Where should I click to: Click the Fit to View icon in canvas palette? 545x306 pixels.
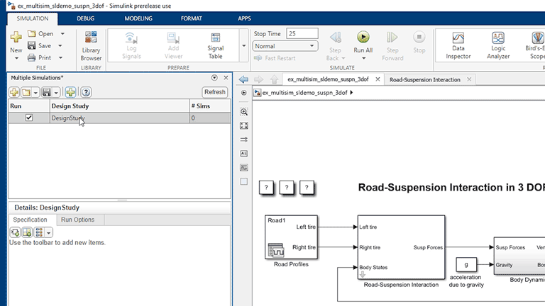(244, 125)
